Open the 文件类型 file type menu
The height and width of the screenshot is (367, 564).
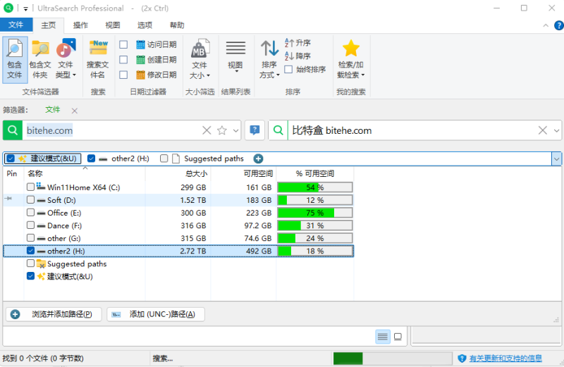coord(66,60)
